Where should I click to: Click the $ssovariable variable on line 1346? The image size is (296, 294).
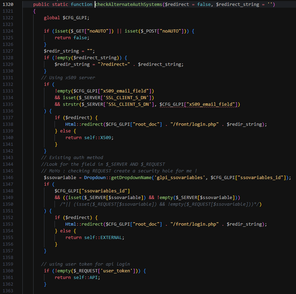[60, 177]
